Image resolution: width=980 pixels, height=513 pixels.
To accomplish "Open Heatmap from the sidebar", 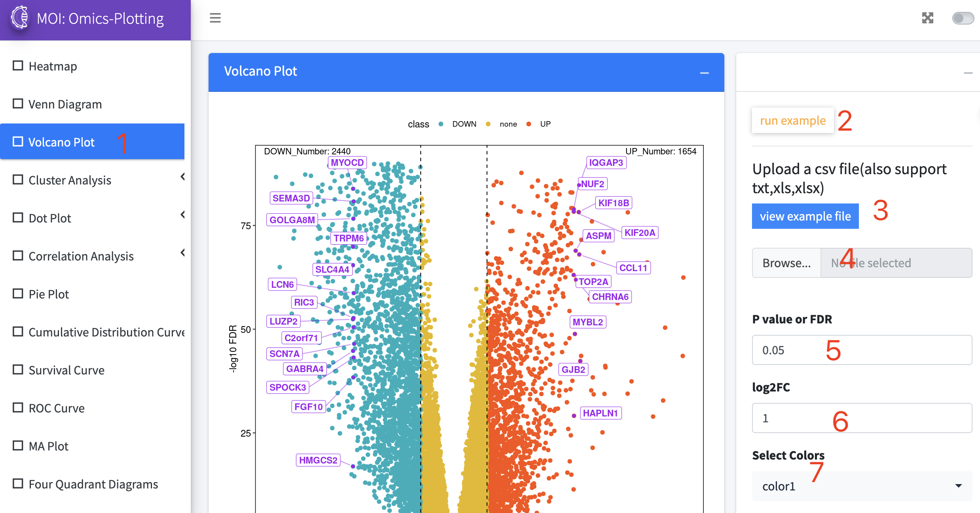I will [x=92, y=66].
